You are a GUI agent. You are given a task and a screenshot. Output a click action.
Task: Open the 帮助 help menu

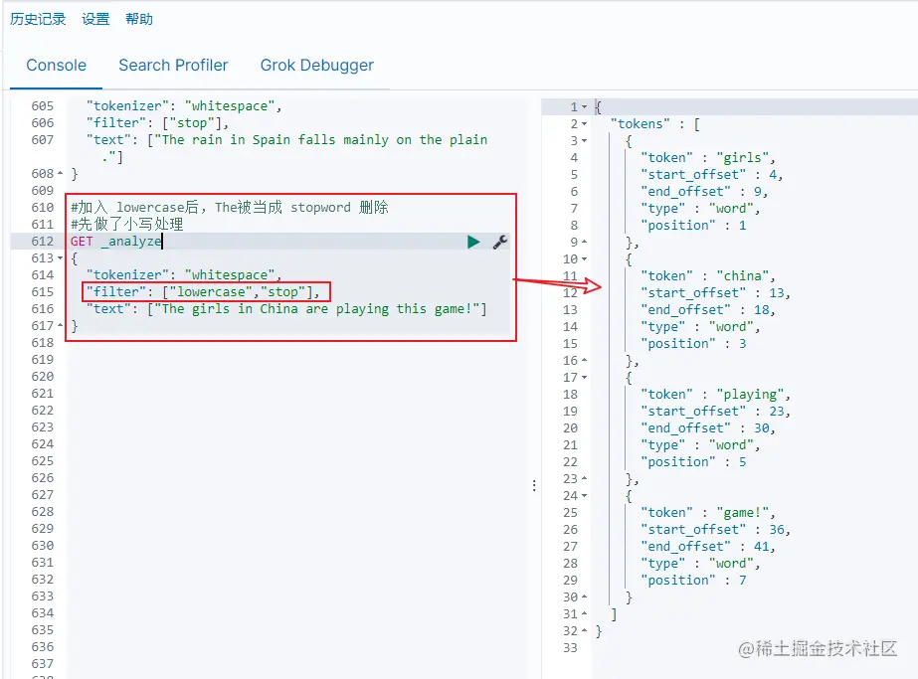click(139, 19)
